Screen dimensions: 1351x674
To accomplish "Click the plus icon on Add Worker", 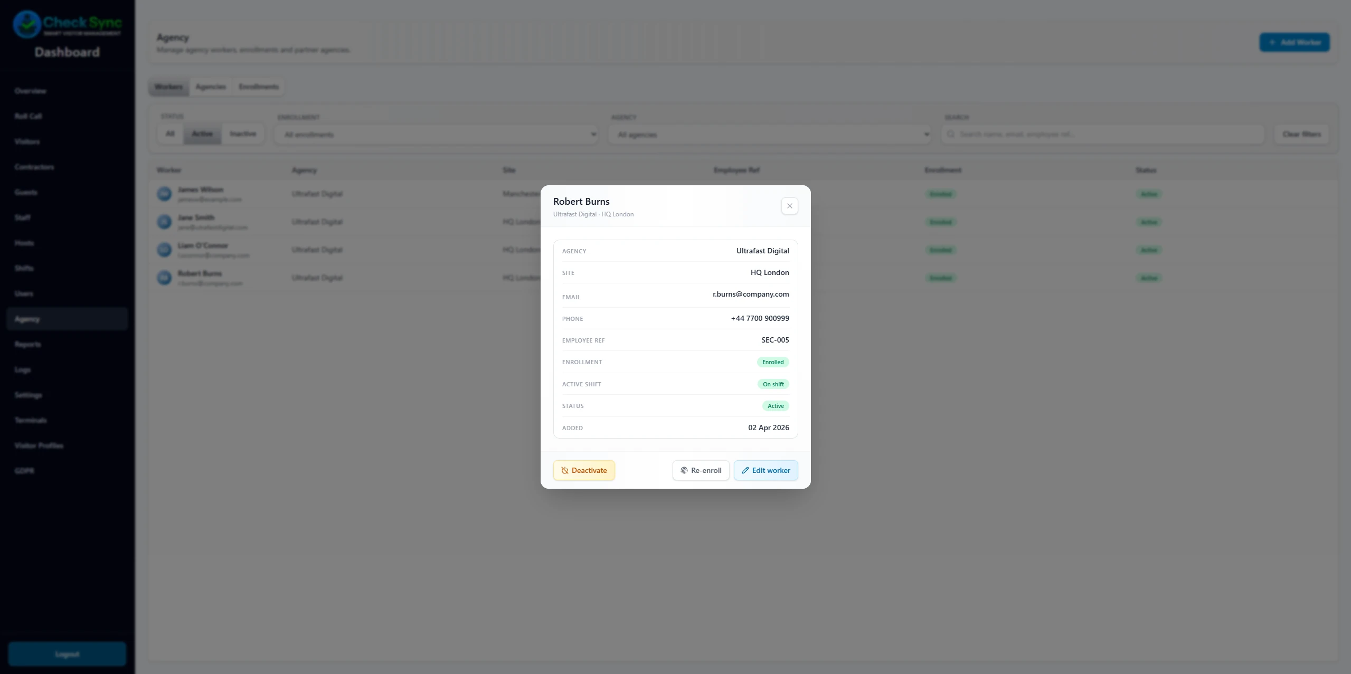I will coord(1272,42).
